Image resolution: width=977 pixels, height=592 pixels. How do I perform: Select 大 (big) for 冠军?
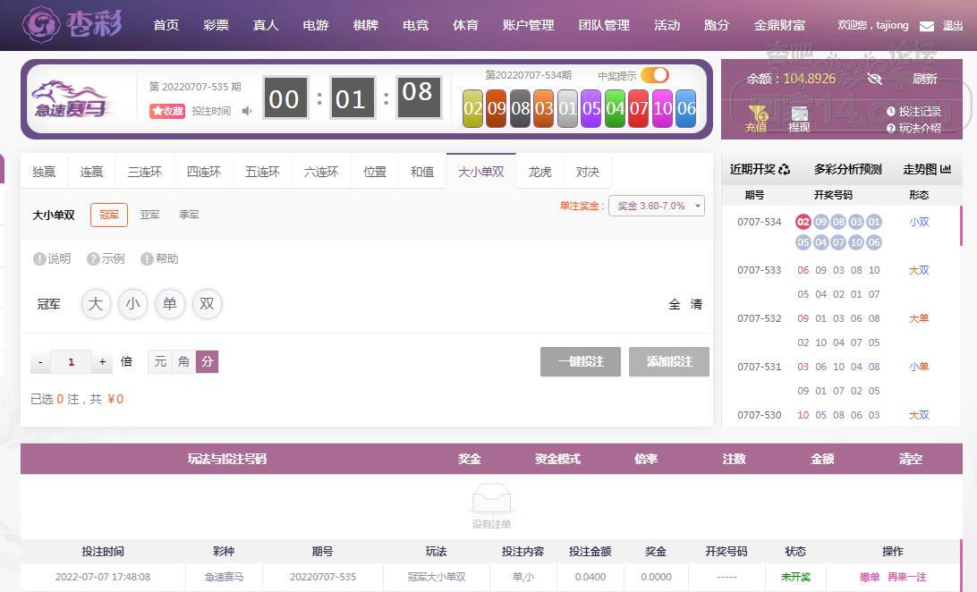click(96, 304)
